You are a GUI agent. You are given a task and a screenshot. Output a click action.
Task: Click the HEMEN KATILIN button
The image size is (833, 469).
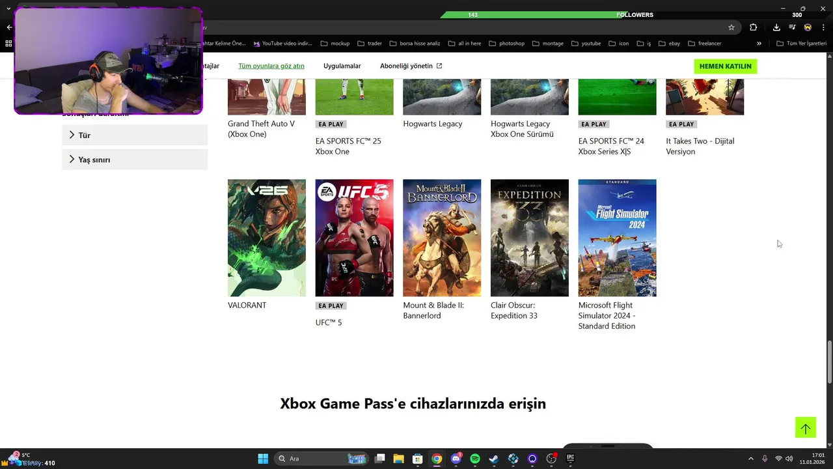(x=726, y=66)
